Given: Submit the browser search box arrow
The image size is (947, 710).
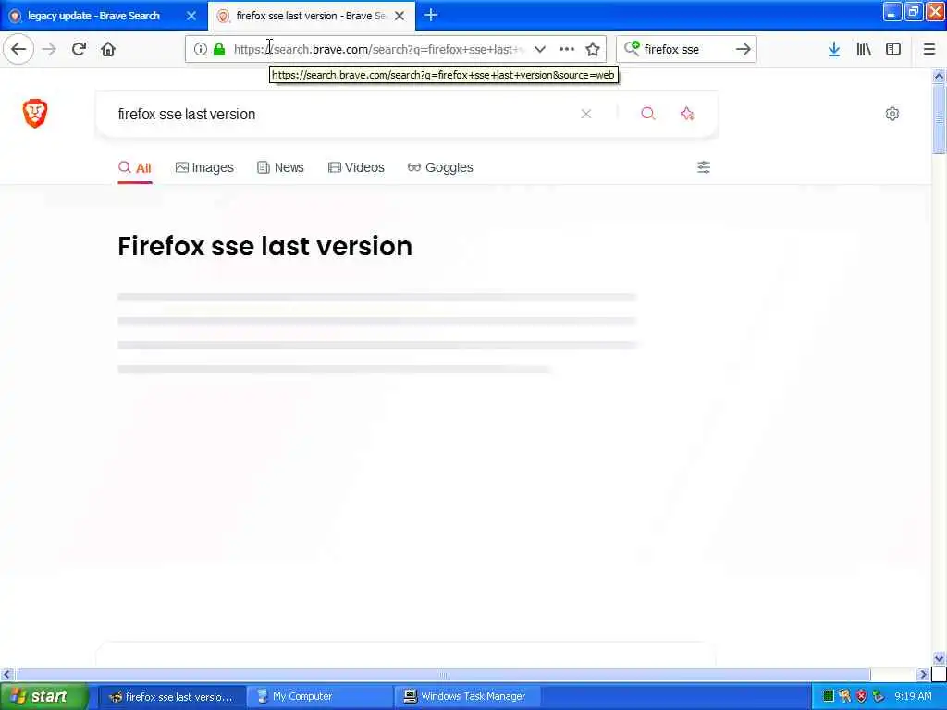Looking at the screenshot, I should (744, 49).
